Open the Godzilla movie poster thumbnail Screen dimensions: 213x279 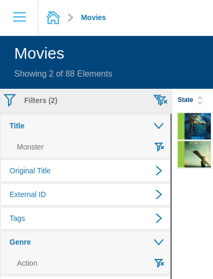click(198, 126)
